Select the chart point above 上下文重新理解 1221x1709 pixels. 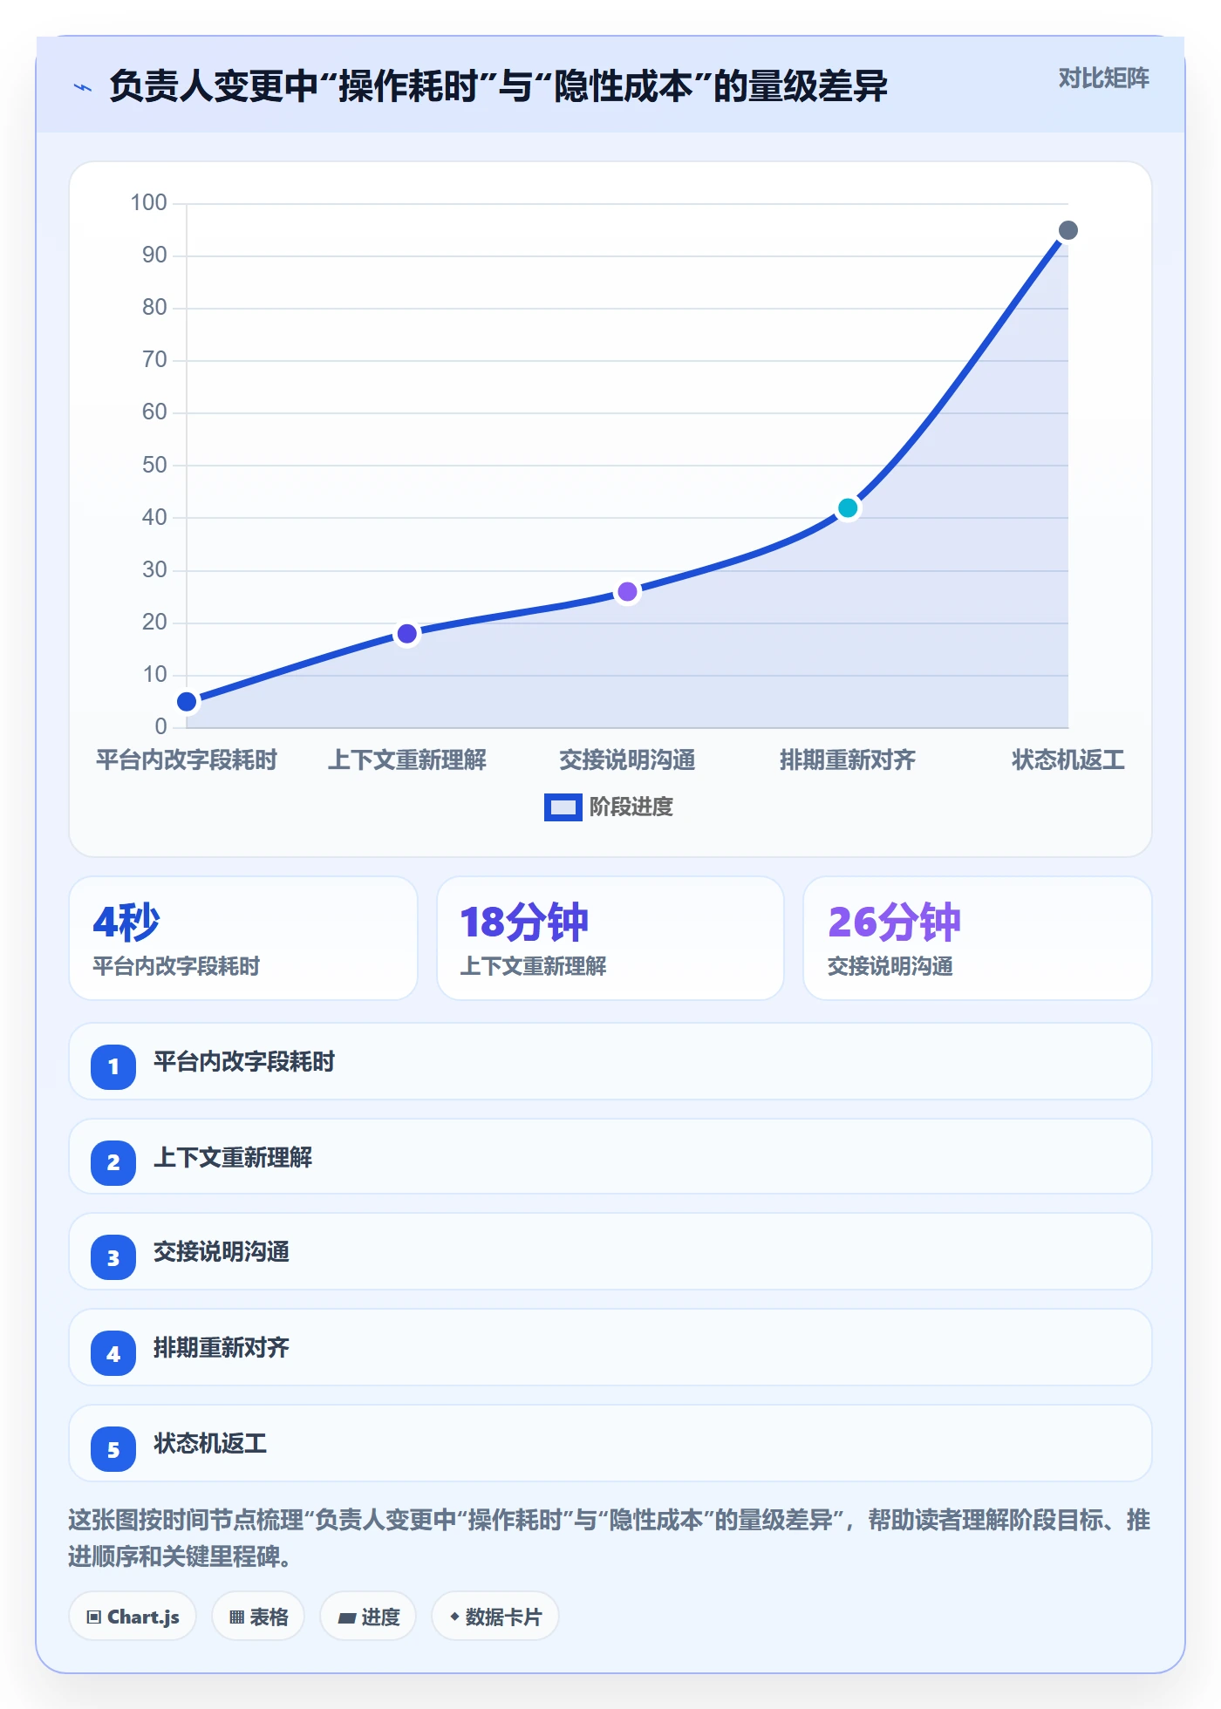(407, 634)
